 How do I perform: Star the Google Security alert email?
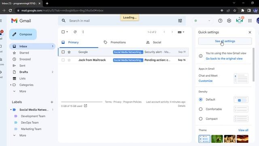pyautogui.click(x=69, y=52)
